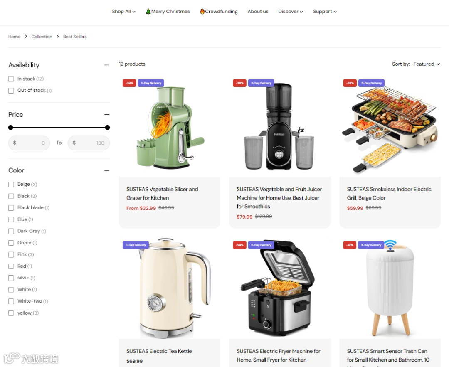Click 3-Day Delivery badge on tea kettle

coord(136,245)
